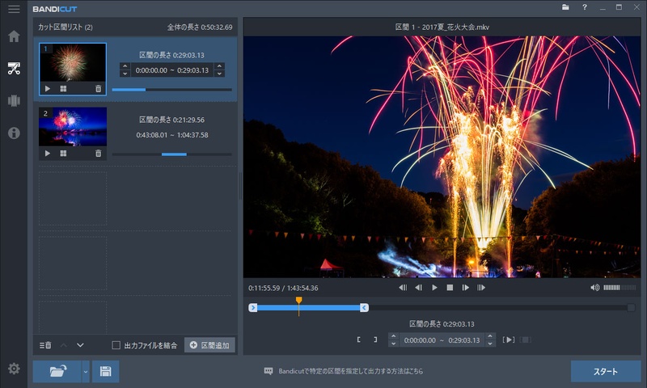Mute the audio using the speaker icon
The image size is (647, 388).
click(x=595, y=287)
